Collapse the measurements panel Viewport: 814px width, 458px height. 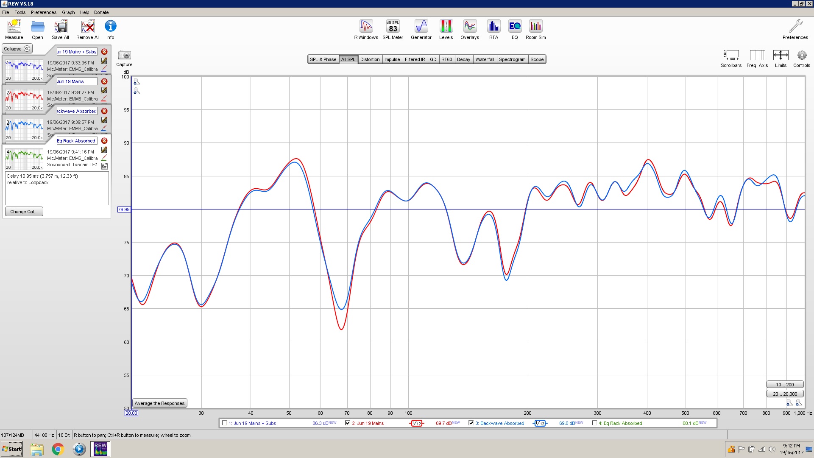coord(17,49)
